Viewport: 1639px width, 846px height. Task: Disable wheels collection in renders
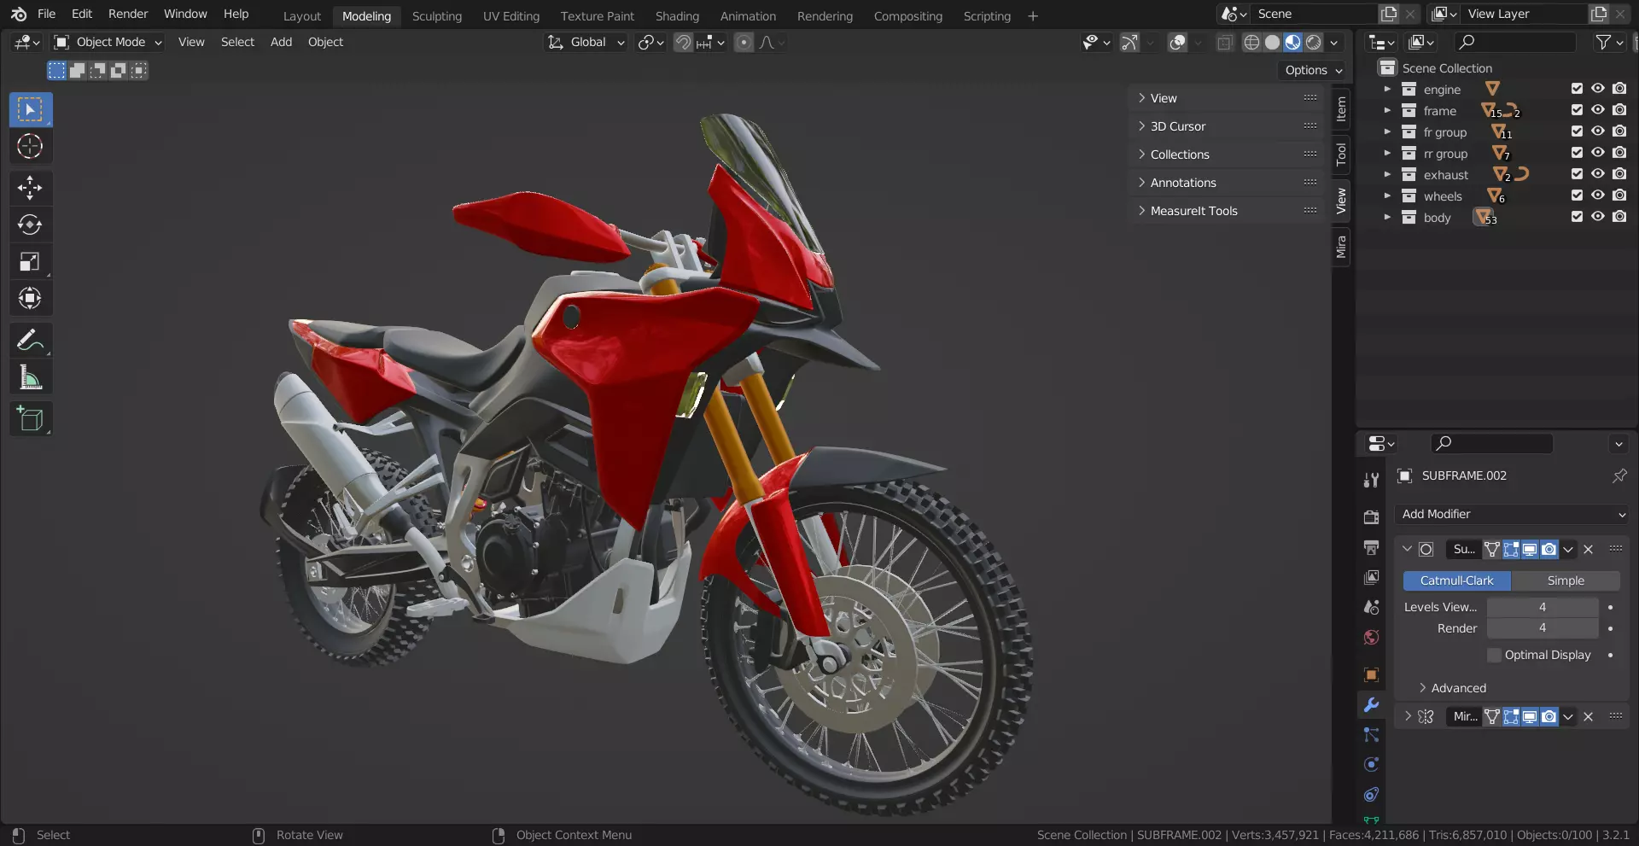pos(1619,195)
